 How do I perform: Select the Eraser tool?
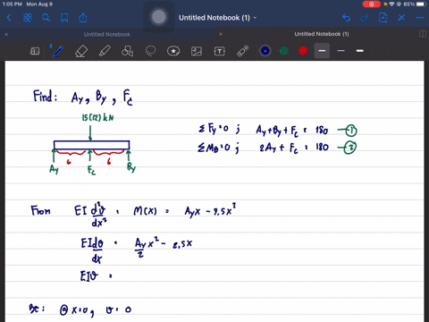tap(81, 51)
